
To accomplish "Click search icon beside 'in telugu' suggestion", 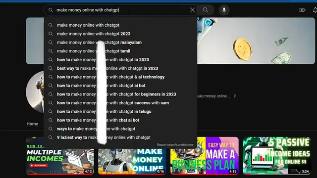I will (51, 112).
